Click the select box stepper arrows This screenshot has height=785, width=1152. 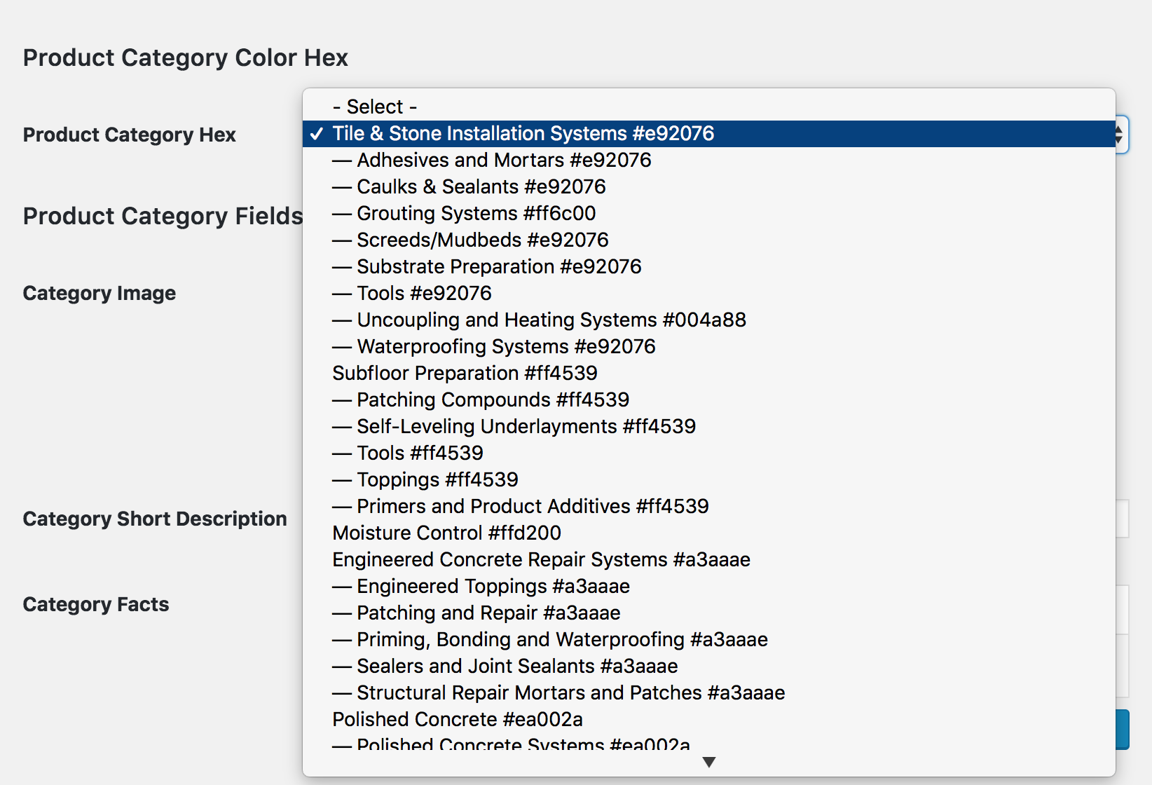tap(1120, 135)
